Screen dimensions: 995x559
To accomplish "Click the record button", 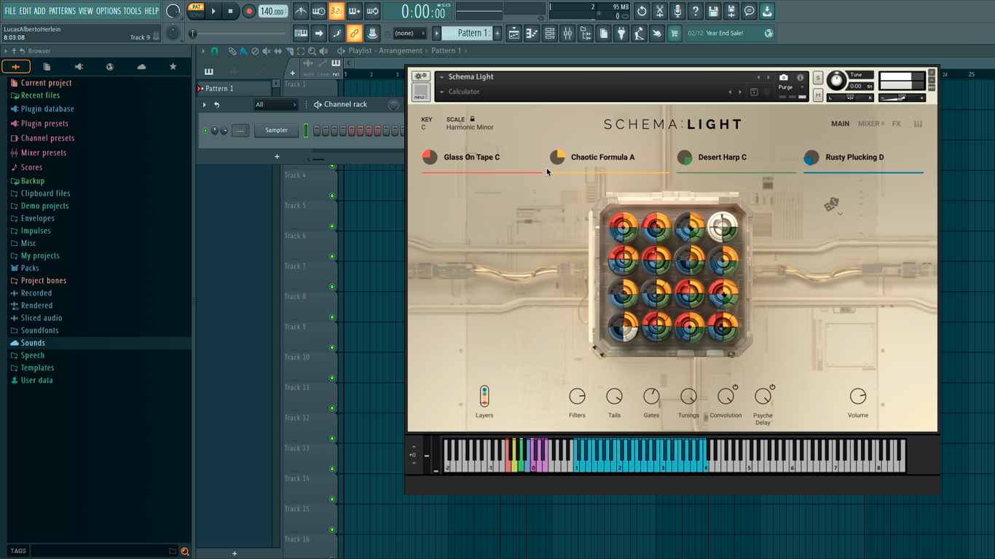I will coord(249,11).
